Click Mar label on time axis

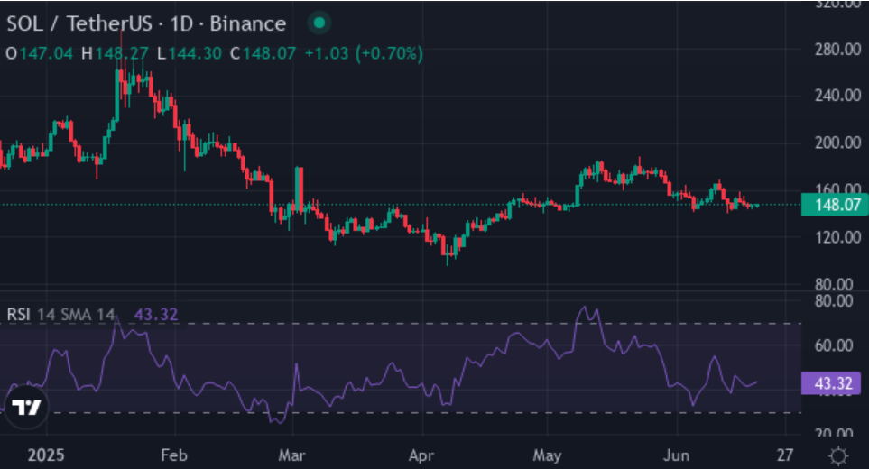pos(291,455)
